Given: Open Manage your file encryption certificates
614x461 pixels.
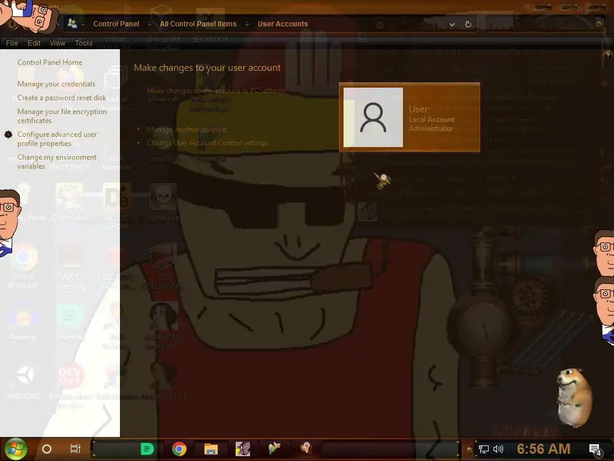Looking at the screenshot, I should point(62,116).
